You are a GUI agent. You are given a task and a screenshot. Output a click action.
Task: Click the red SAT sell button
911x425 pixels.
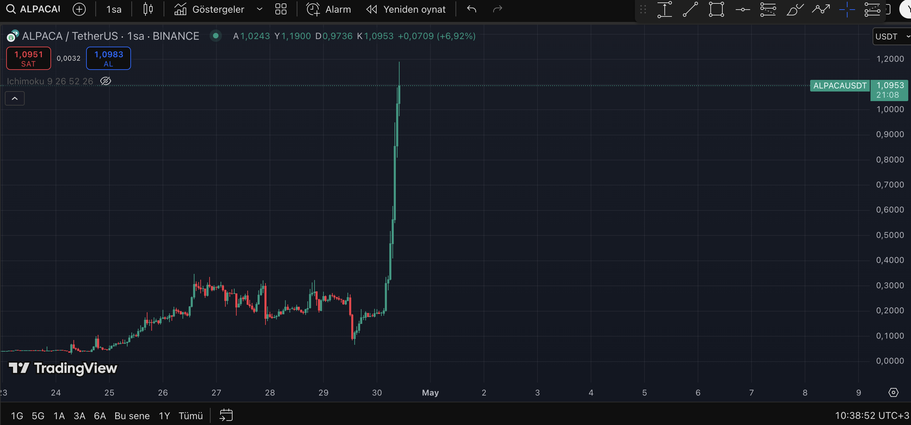point(29,58)
